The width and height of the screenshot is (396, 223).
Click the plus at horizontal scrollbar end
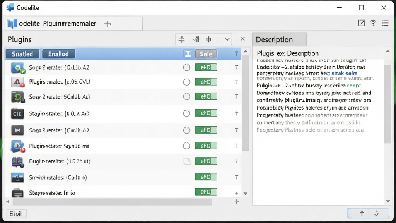click(237, 202)
